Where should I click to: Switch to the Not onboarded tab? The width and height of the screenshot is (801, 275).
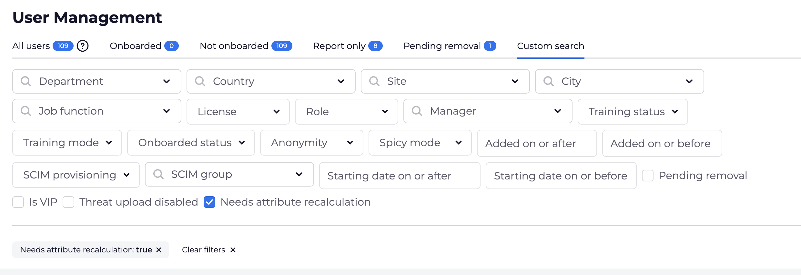246,46
